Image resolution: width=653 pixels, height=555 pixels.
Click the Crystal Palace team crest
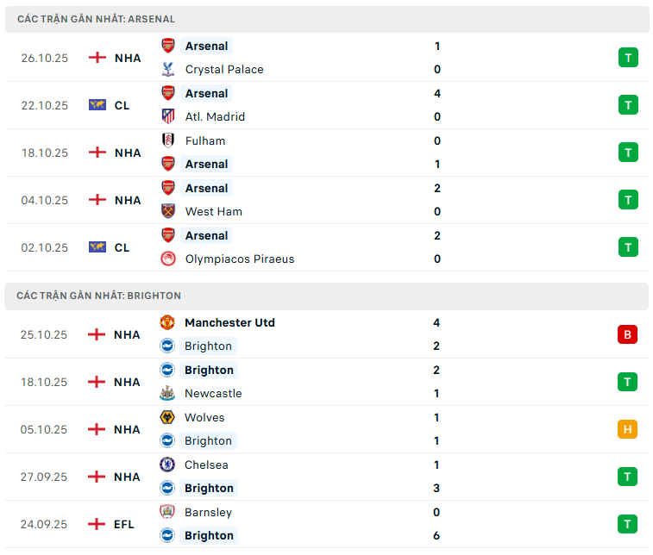coord(168,69)
